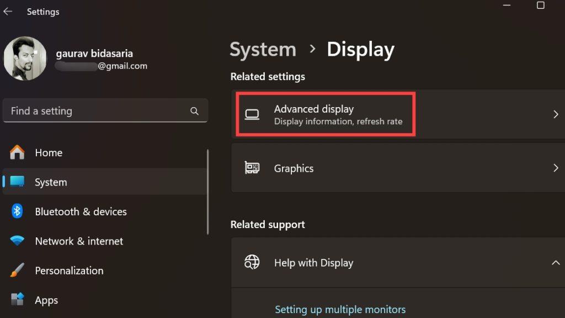Click the Network wifi icon
This screenshot has width=565, height=318.
17,241
